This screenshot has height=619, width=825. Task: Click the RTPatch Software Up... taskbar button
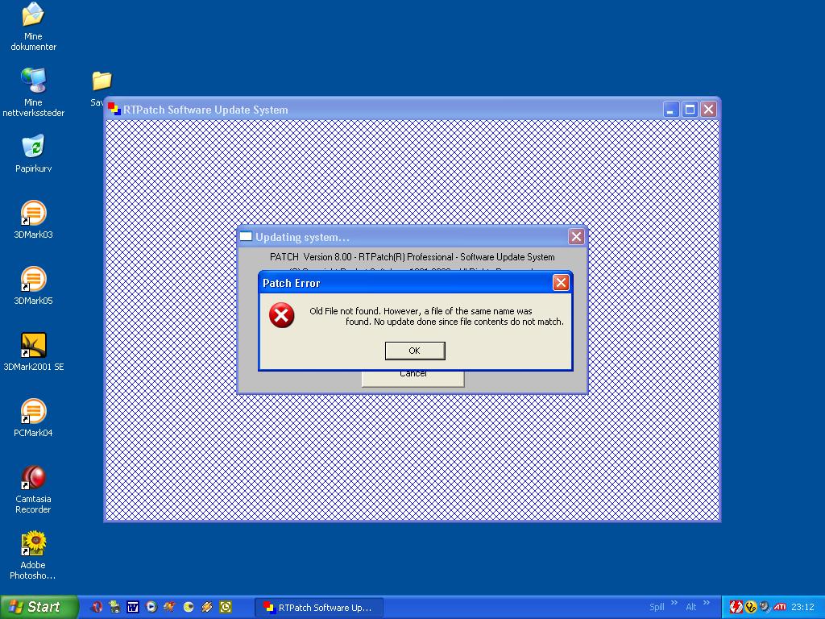319,608
